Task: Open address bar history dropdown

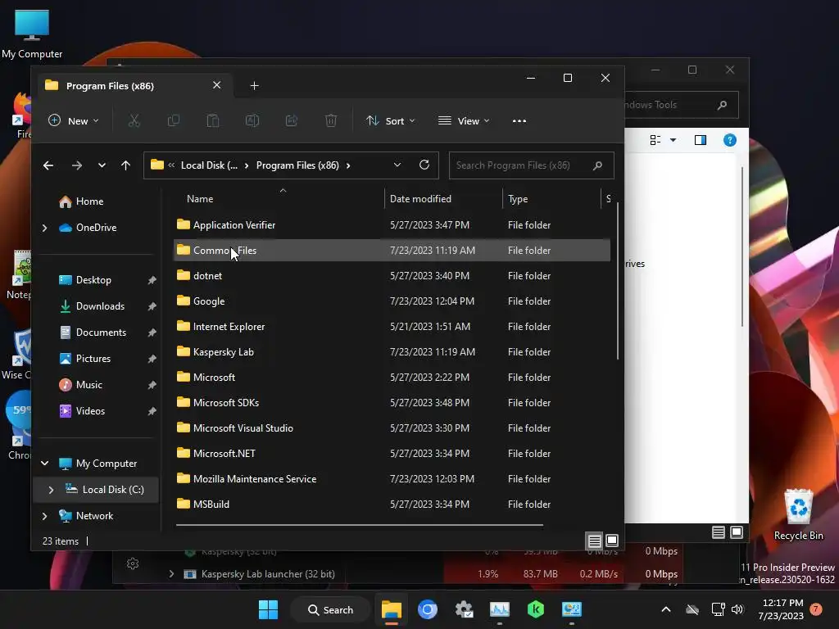Action: (397, 165)
